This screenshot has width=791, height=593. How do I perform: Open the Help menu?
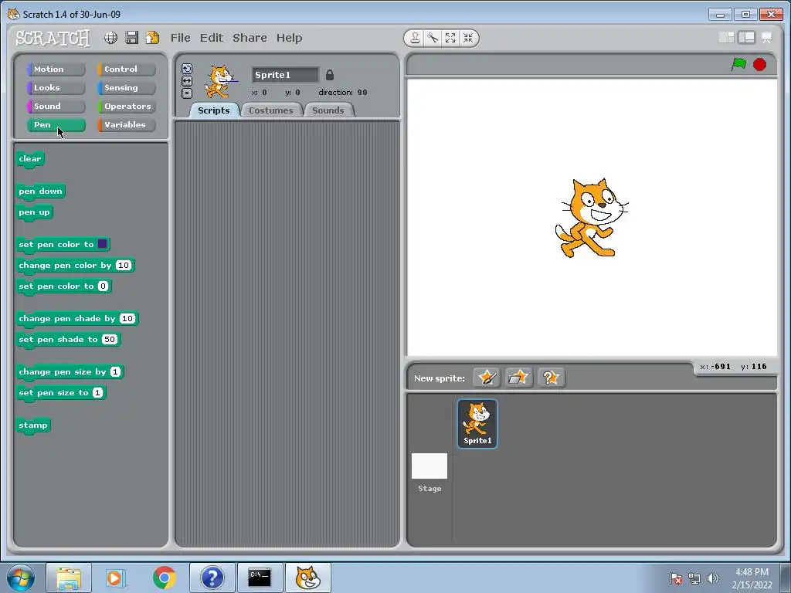coord(289,38)
